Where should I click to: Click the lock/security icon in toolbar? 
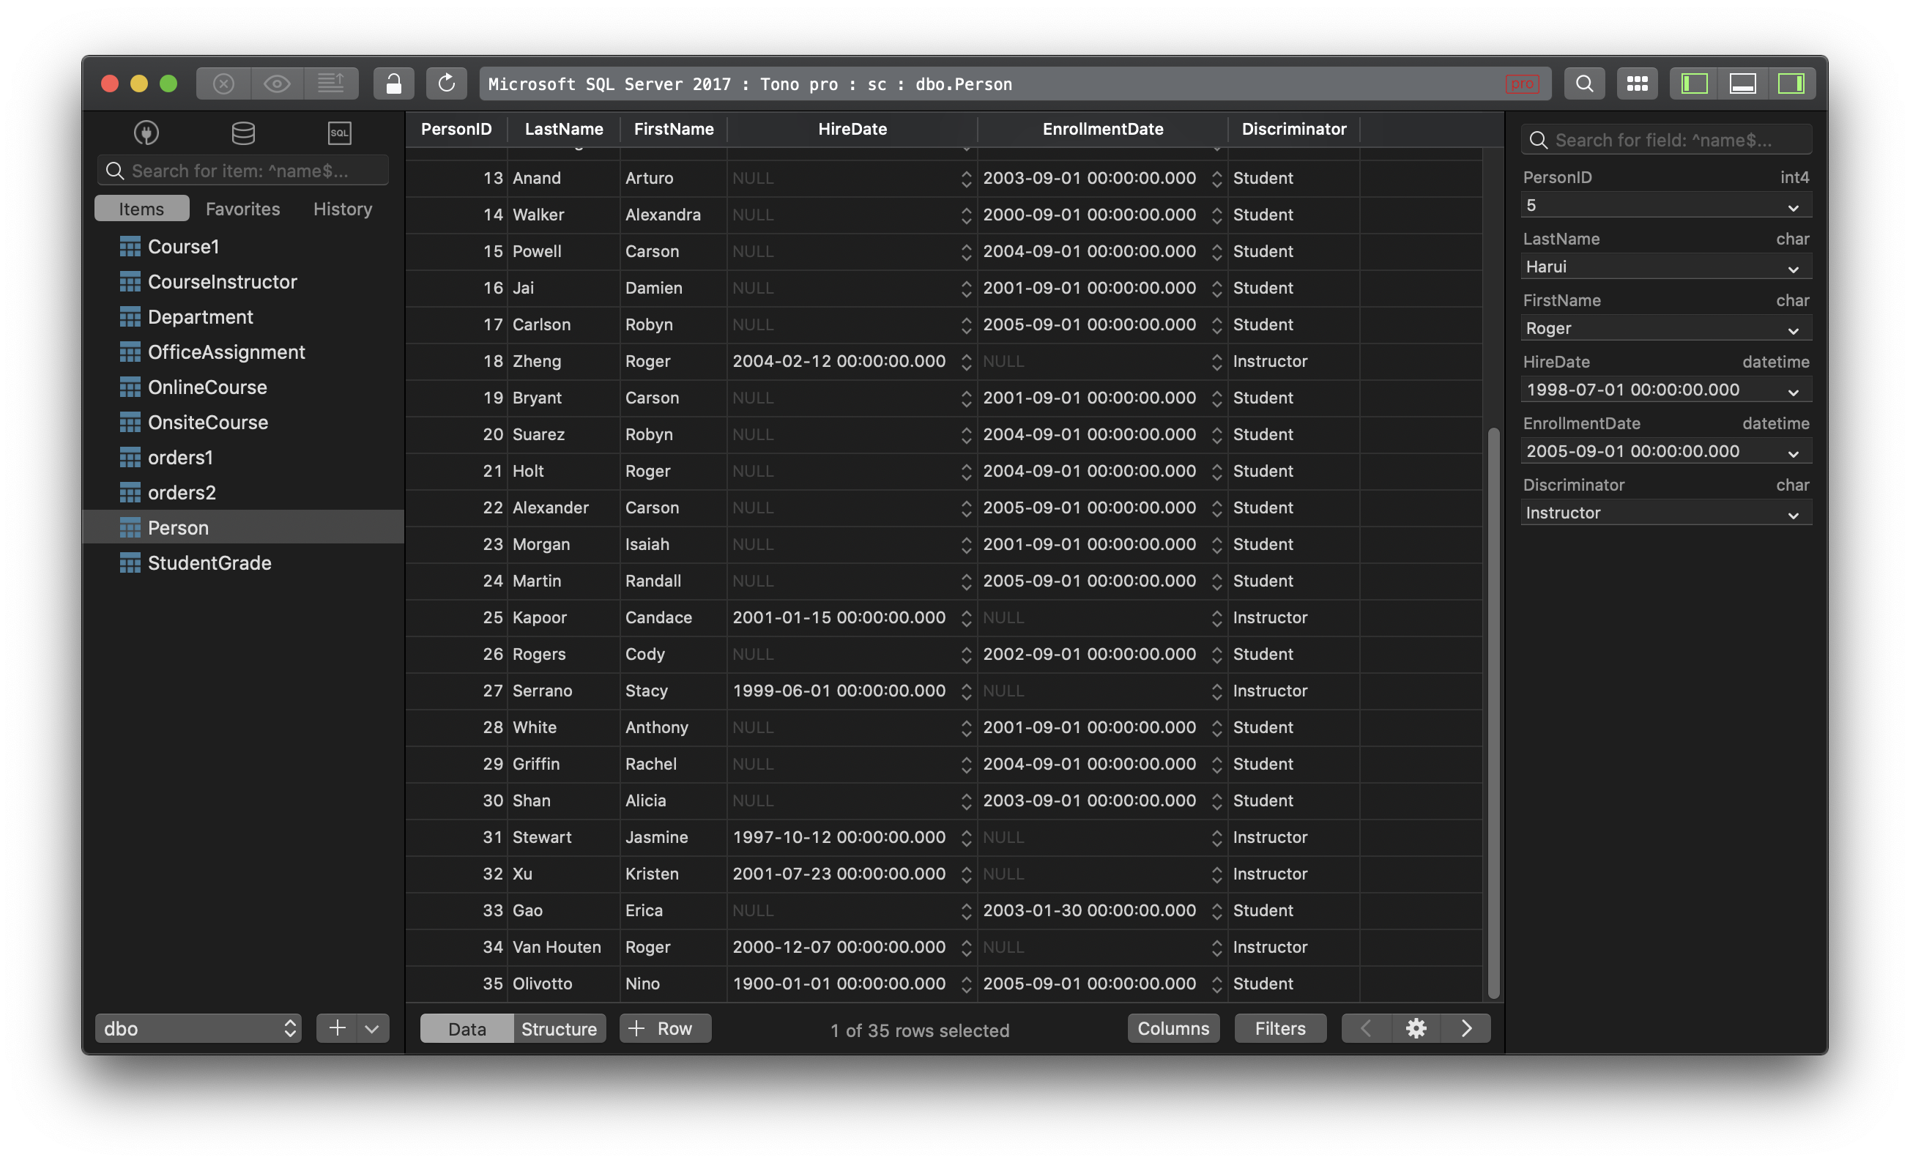click(392, 83)
